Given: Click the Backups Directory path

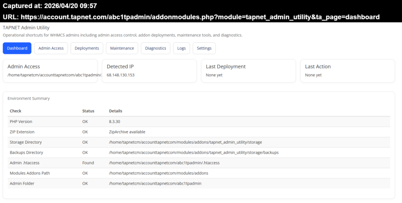Looking at the screenshot, I should (194, 153).
